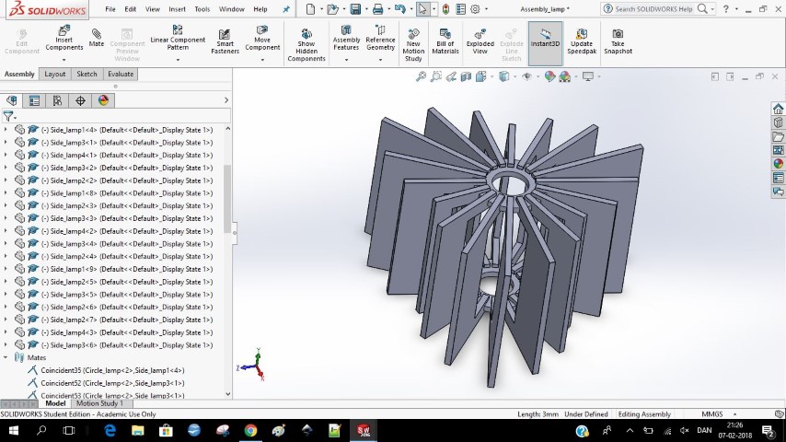Create a New Motion Study
This screenshot has height=442, width=786.
pos(413,45)
